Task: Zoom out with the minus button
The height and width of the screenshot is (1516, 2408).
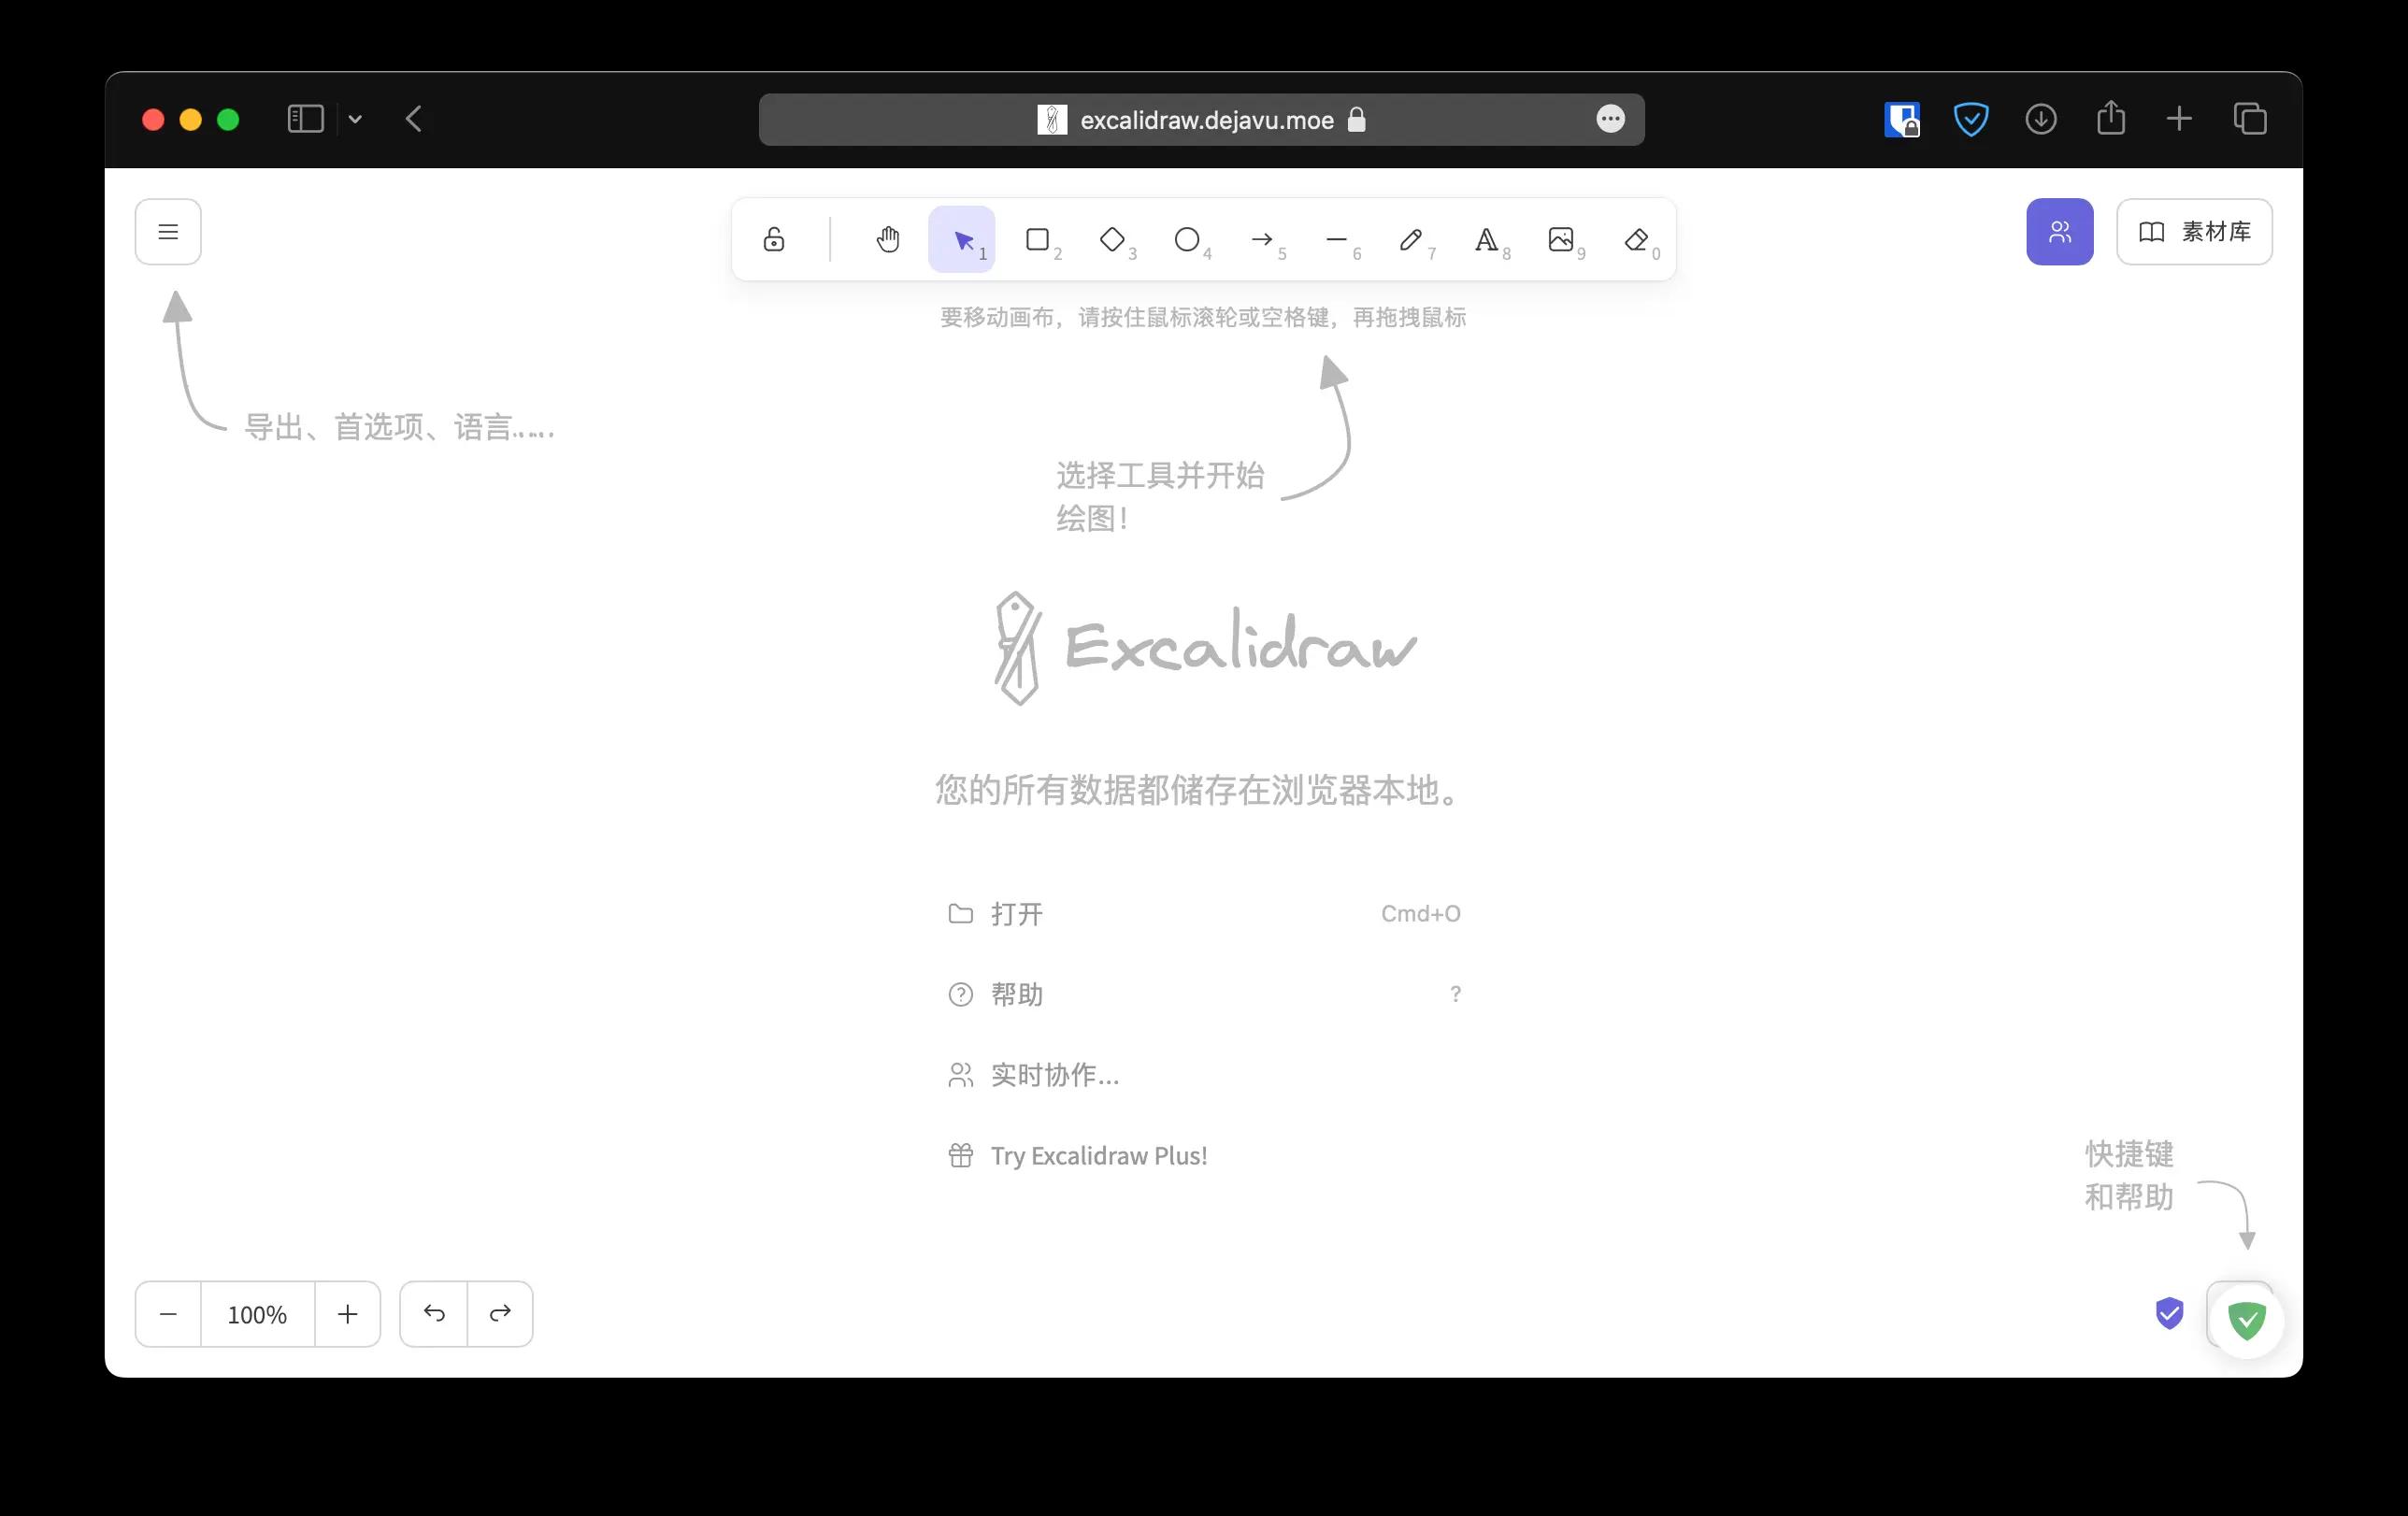Action: 168,1314
